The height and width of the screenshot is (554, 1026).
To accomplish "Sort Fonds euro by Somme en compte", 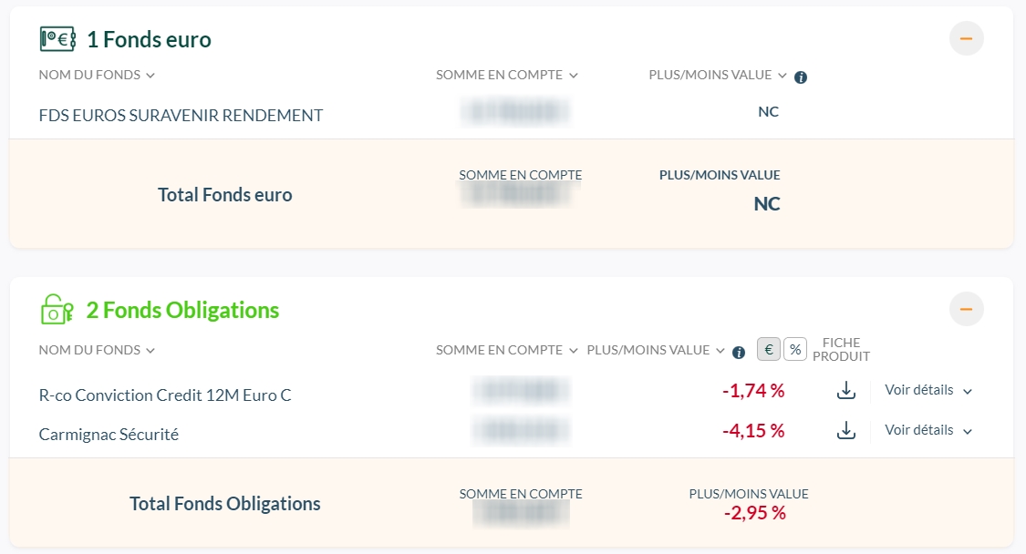I will coord(507,75).
